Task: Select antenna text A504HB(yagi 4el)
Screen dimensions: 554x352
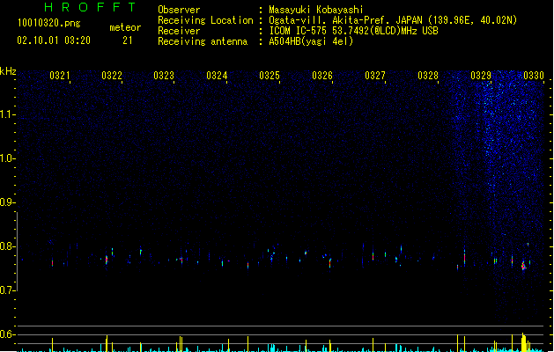Action: [x=311, y=41]
